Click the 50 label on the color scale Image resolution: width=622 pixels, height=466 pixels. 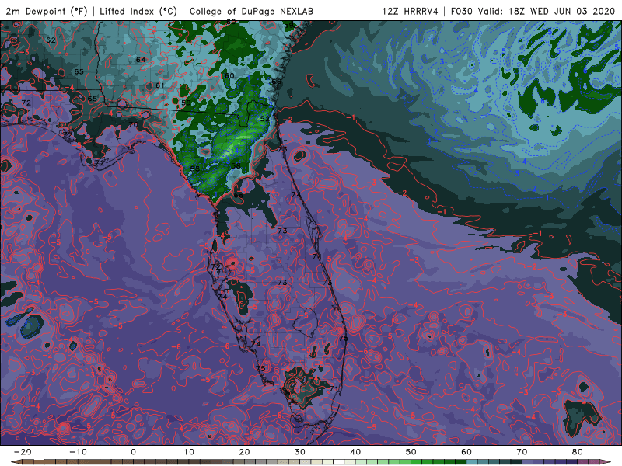pyautogui.click(x=411, y=452)
